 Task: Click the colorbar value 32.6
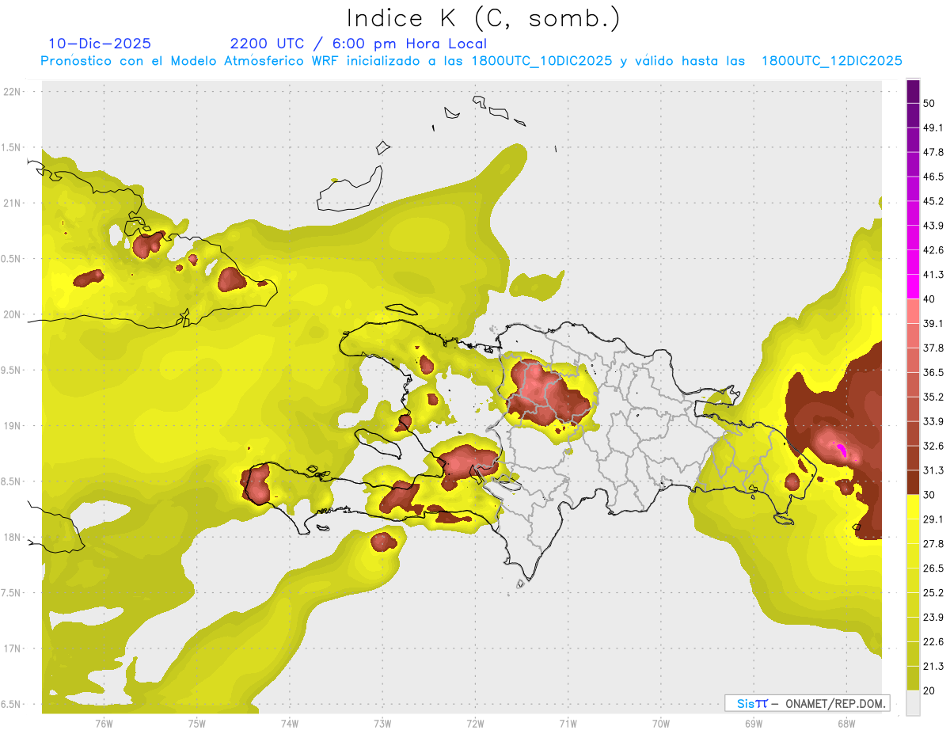tap(933, 446)
